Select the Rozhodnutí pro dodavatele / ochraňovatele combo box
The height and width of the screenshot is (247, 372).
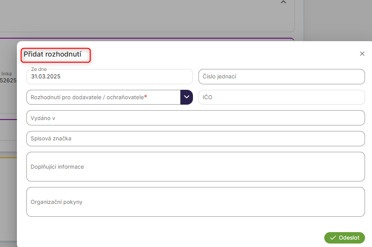[103, 97]
